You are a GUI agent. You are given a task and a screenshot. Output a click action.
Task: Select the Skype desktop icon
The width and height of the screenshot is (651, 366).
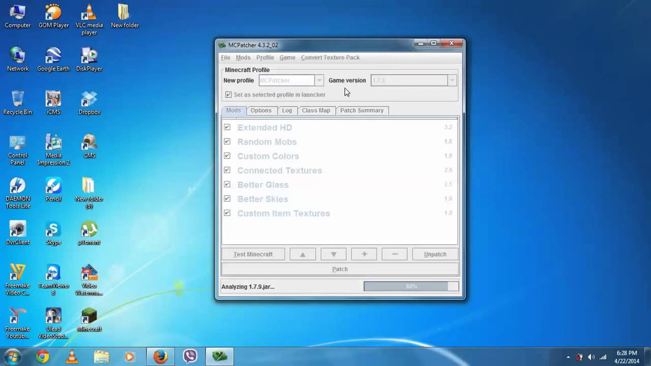[53, 233]
